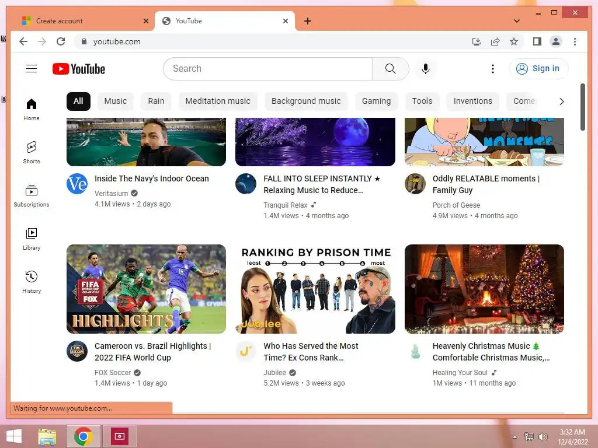Open a new browser tab

[x=307, y=21]
